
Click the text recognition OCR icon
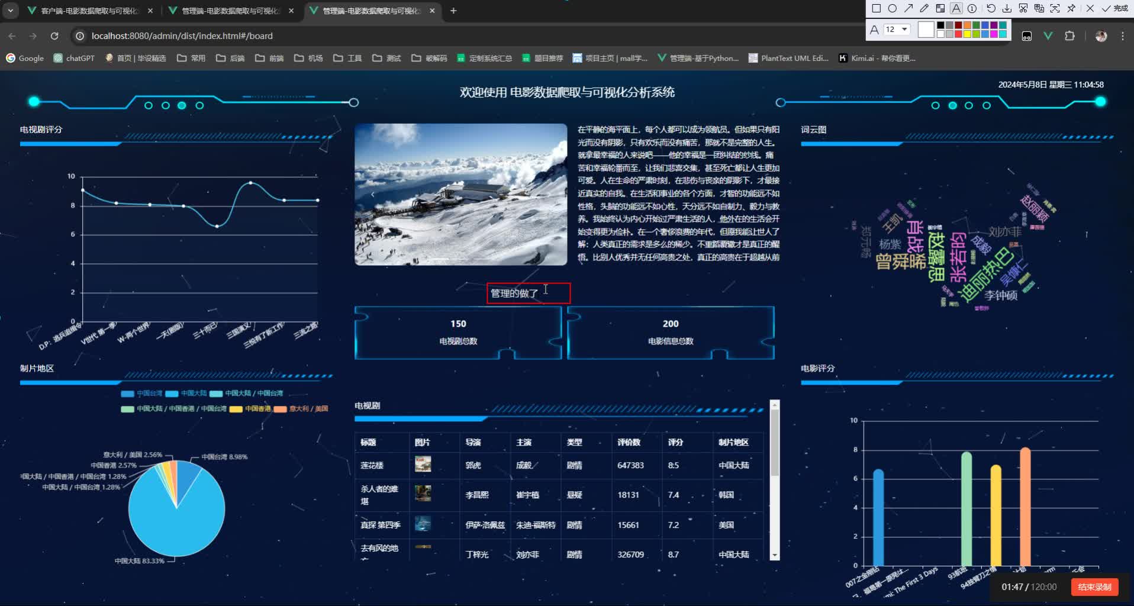(x=1055, y=8)
